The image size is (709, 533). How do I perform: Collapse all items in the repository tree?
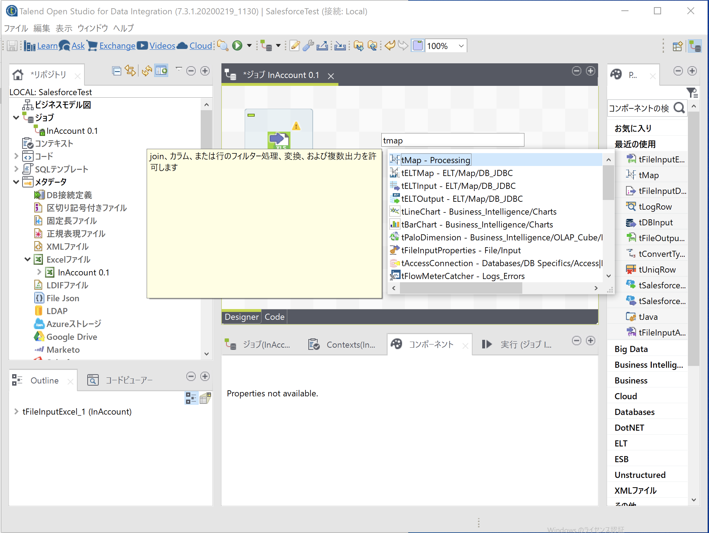click(116, 71)
